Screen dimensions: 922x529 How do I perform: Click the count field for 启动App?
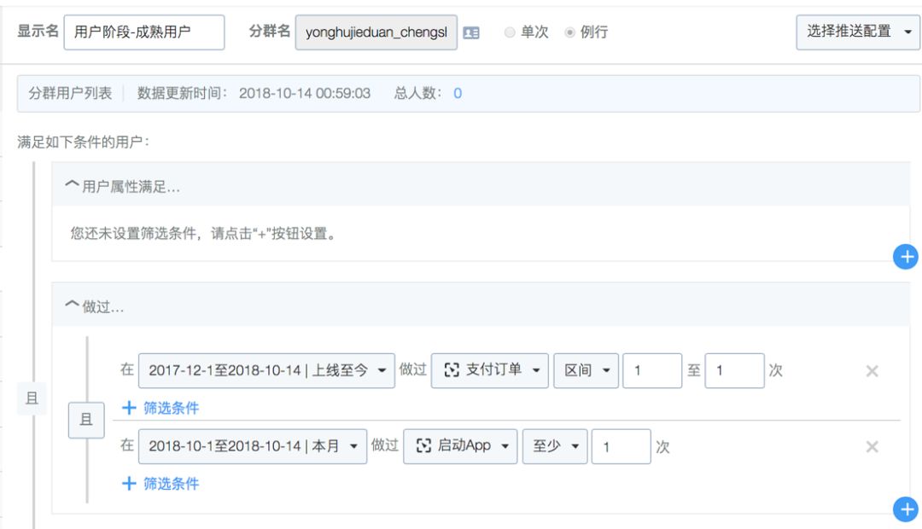click(x=621, y=446)
